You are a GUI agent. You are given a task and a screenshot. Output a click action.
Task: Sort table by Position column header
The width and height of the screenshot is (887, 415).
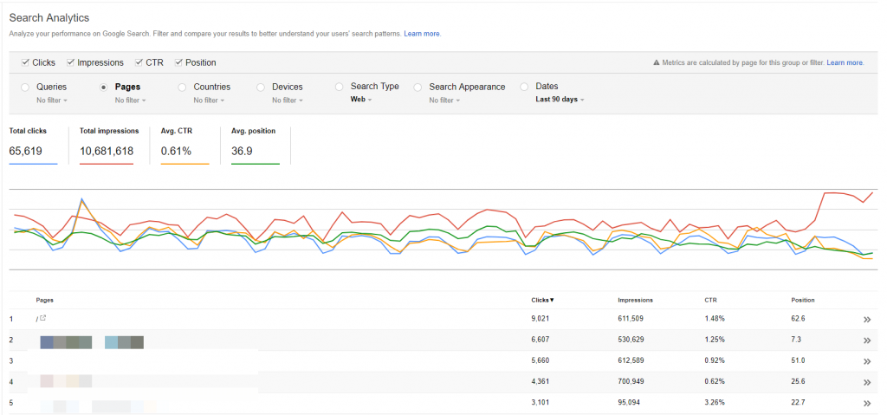[x=803, y=300]
